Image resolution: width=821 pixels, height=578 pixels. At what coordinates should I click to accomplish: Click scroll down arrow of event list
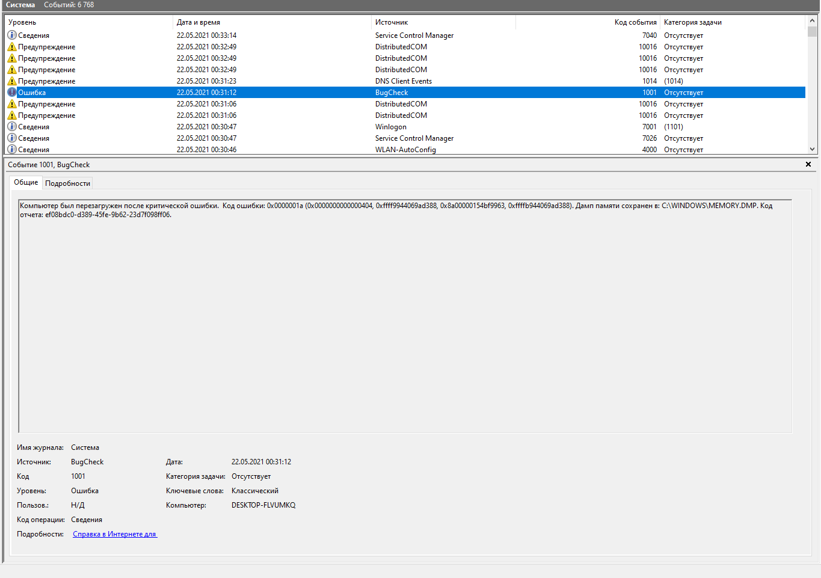812,149
